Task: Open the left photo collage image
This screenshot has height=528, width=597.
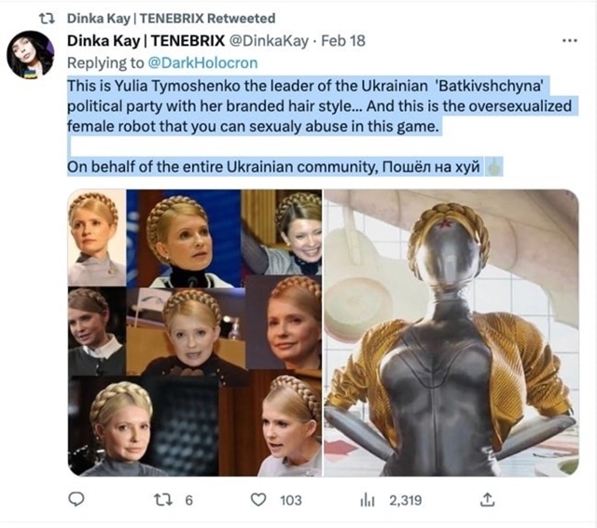Action: (x=193, y=333)
